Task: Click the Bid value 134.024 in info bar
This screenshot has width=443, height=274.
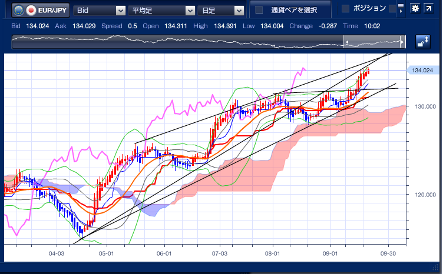Action: 37,26
